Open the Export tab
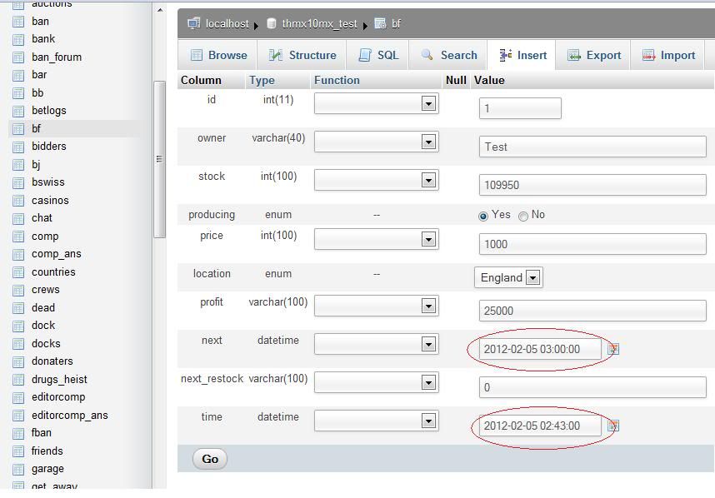This screenshot has width=715, height=498. [594, 55]
